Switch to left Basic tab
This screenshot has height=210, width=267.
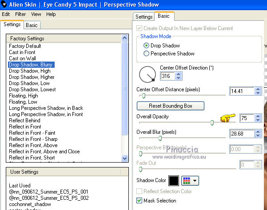pyautogui.click(x=32, y=25)
